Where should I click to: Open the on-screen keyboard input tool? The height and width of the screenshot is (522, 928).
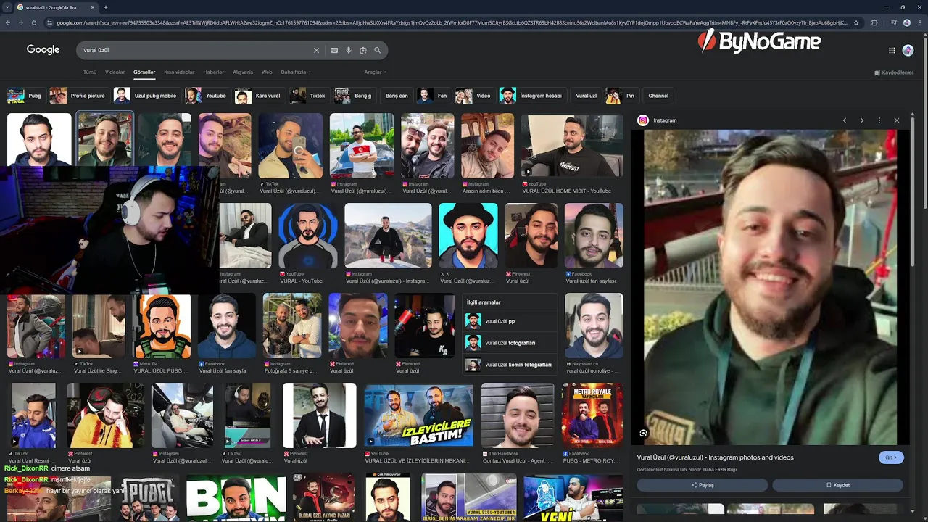[x=334, y=50]
